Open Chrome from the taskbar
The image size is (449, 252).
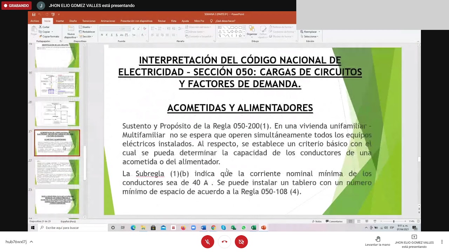(213, 228)
